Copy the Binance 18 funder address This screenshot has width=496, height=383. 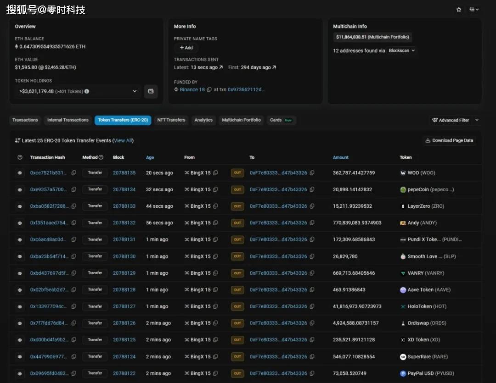(209, 90)
